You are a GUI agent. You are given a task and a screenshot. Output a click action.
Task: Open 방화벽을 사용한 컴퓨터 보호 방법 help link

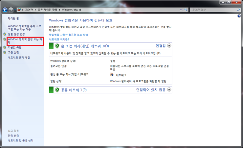click(x=69, y=35)
